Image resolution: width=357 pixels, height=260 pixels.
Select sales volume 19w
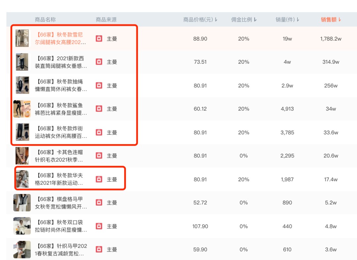[287, 39]
